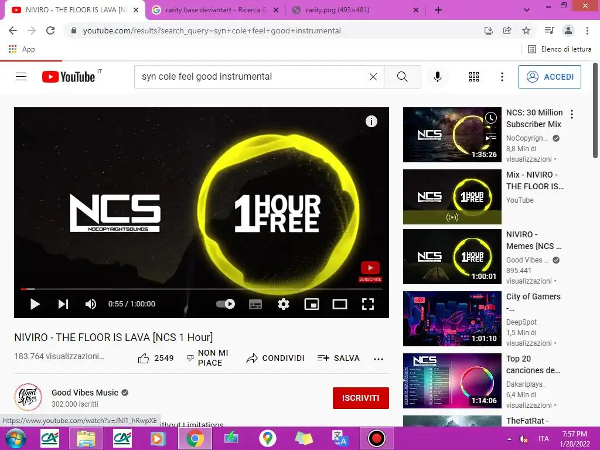Select the NIVIRO YouTube browser tab
The width and height of the screenshot is (600, 450).
(74, 10)
